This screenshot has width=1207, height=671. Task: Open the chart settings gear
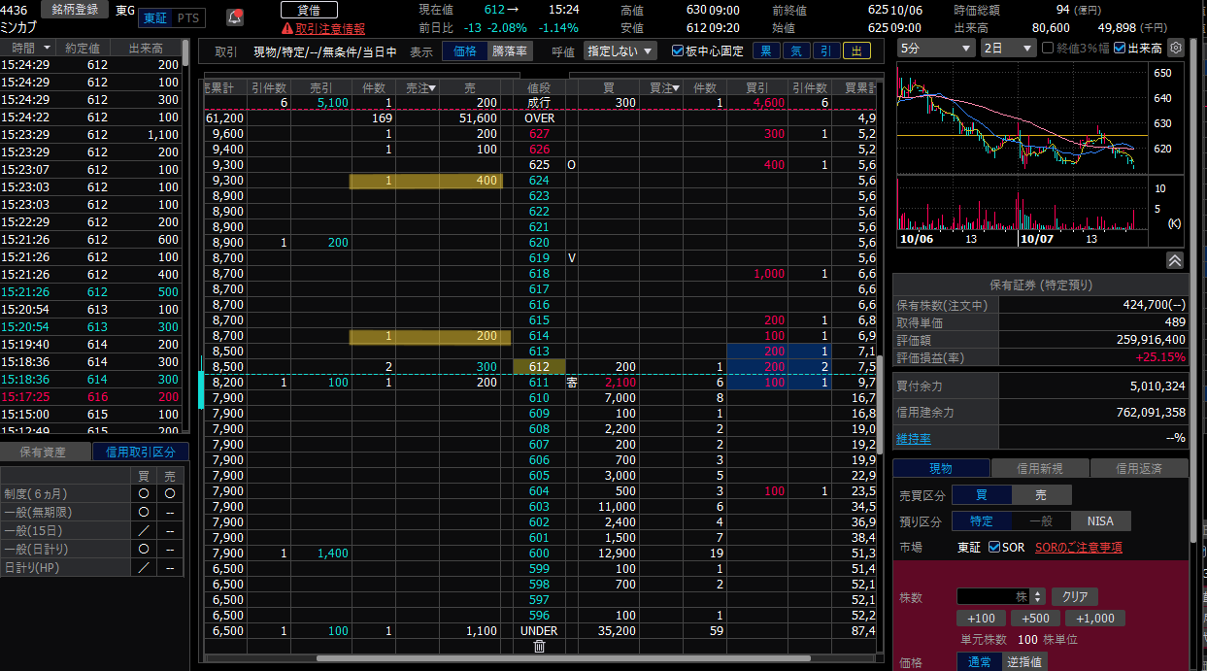(1176, 48)
